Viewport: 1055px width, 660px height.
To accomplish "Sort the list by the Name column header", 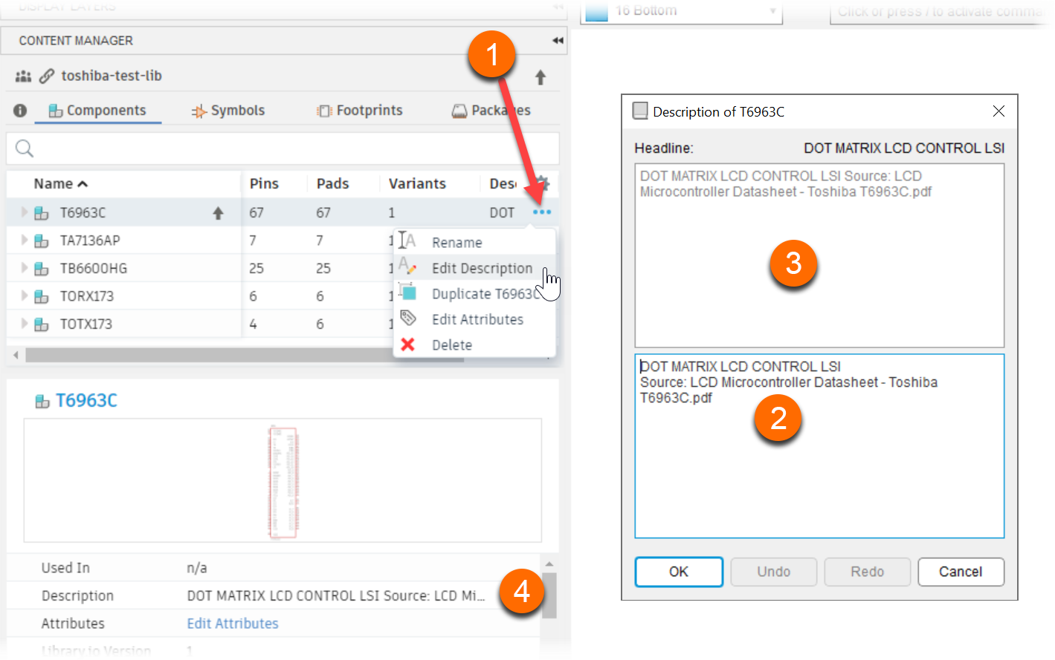I will click(x=61, y=183).
